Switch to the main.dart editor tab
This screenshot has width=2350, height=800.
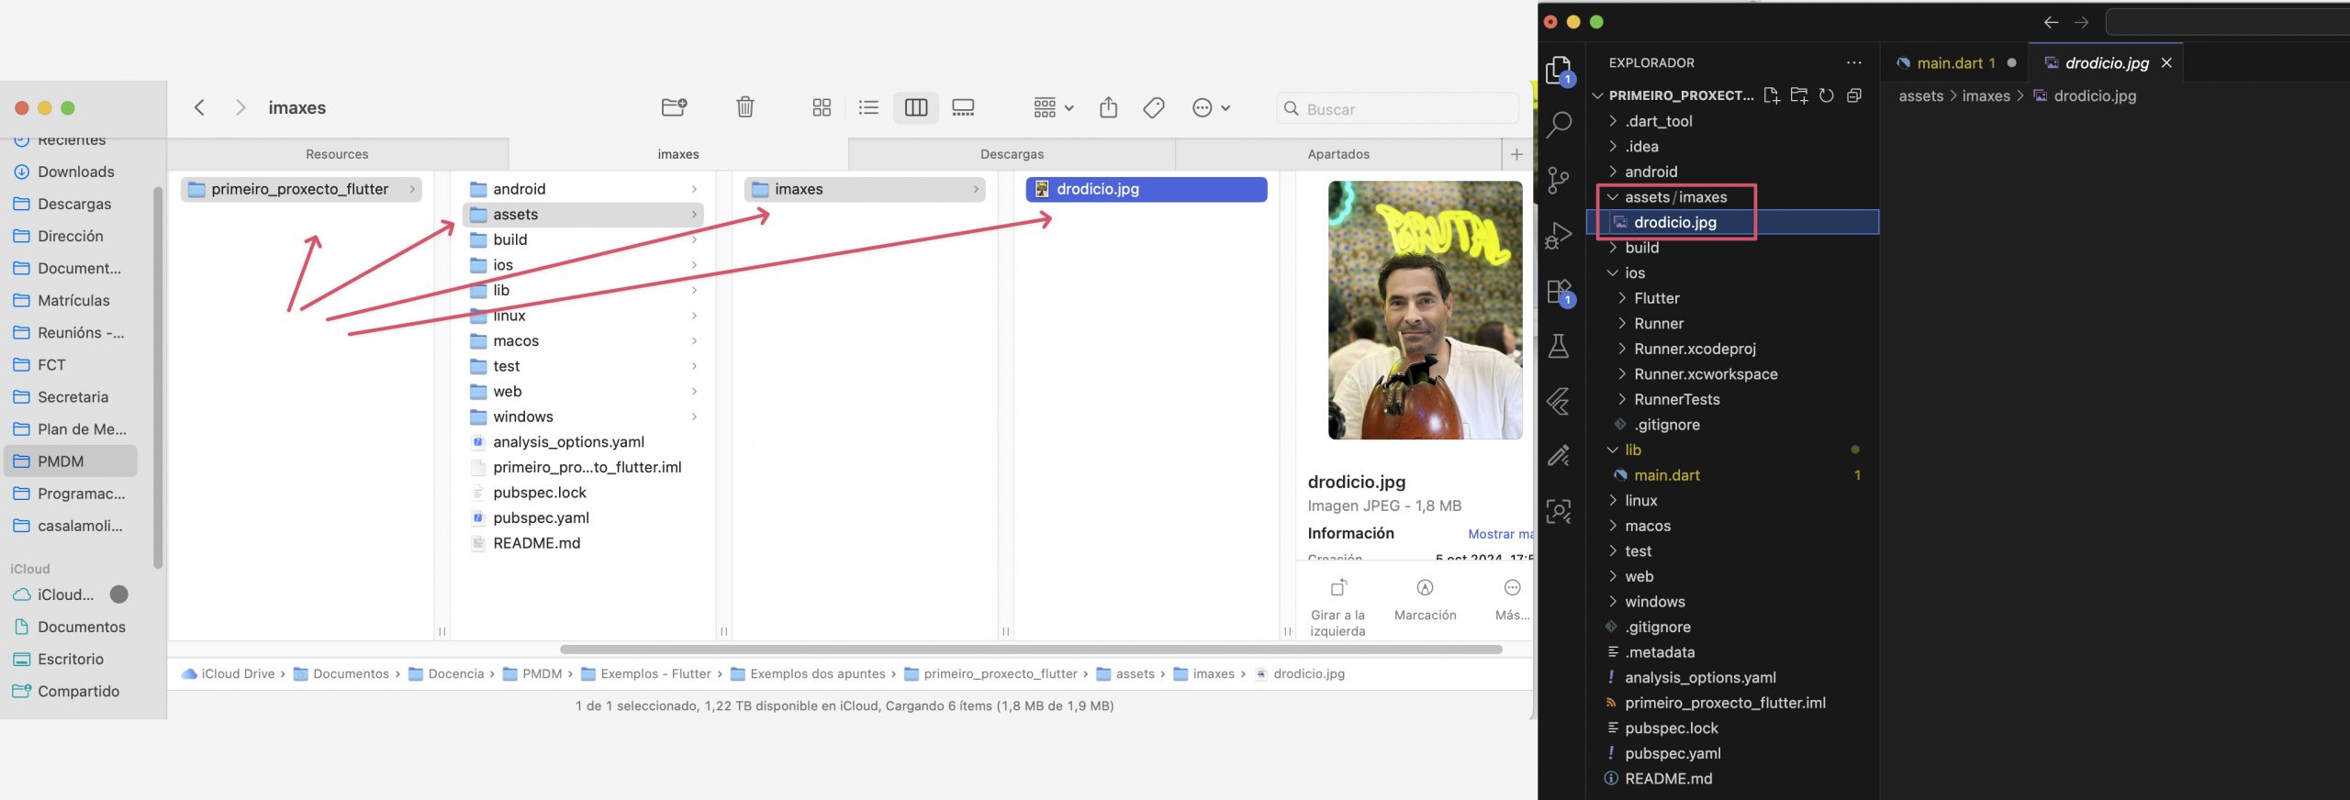coord(1948,63)
